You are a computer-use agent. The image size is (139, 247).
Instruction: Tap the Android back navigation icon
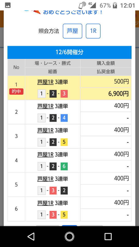point(31,236)
